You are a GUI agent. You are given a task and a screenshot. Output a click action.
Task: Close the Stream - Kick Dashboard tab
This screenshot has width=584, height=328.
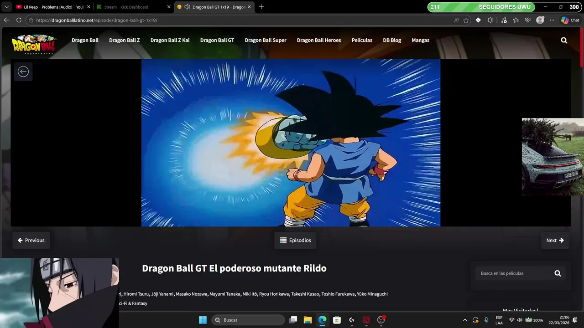[x=169, y=7]
